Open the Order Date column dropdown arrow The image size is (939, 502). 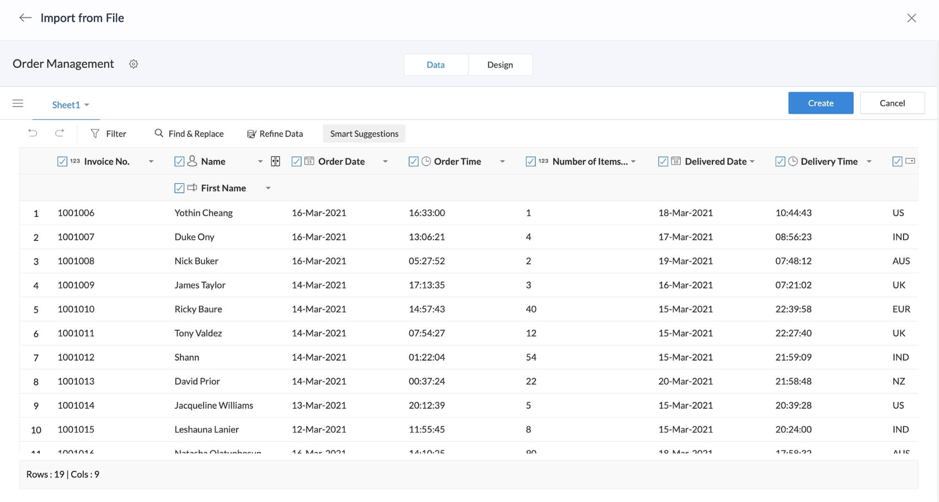pos(385,161)
